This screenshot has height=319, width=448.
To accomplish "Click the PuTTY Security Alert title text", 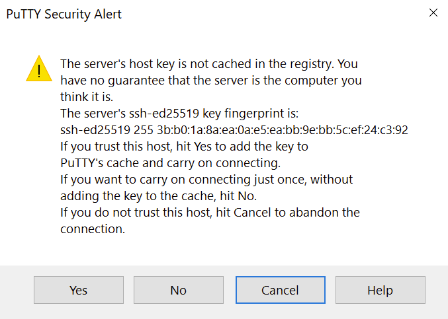I will tap(64, 15).
